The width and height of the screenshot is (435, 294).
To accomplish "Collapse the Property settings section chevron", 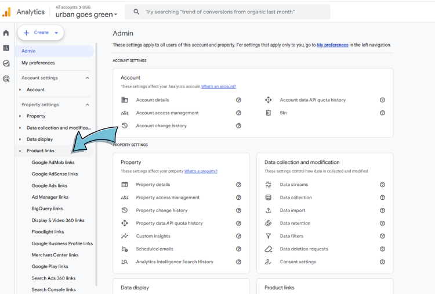I will 88,105.
